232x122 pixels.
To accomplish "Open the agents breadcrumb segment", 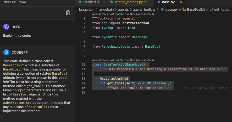I will [x=123, y=10].
